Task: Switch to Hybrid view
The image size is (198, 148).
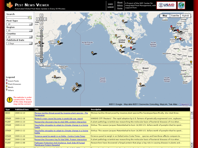Action: tap(185, 16)
